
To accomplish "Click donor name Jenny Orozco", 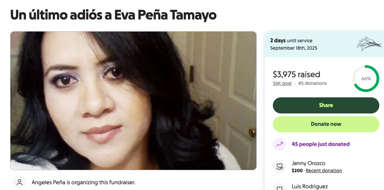I will (x=308, y=163).
